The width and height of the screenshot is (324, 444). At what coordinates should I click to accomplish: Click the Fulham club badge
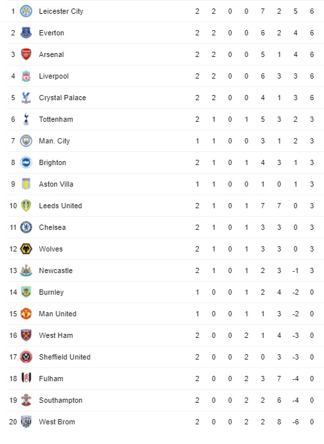click(26, 379)
